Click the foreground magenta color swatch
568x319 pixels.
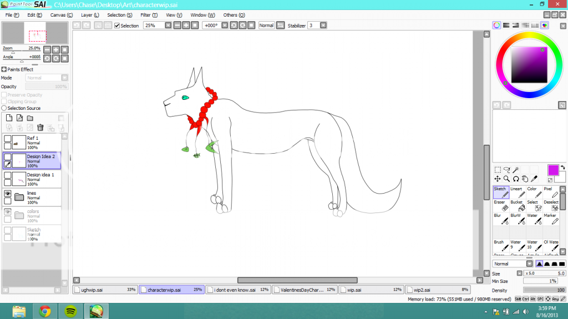tap(553, 170)
